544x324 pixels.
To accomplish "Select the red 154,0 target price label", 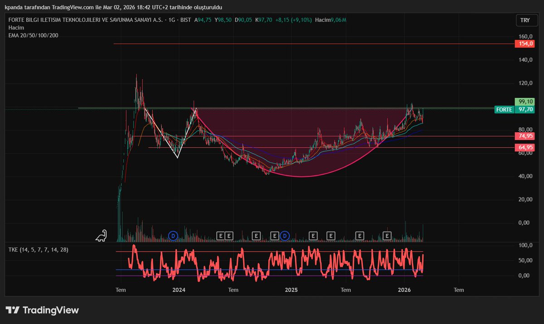I will (525, 44).
